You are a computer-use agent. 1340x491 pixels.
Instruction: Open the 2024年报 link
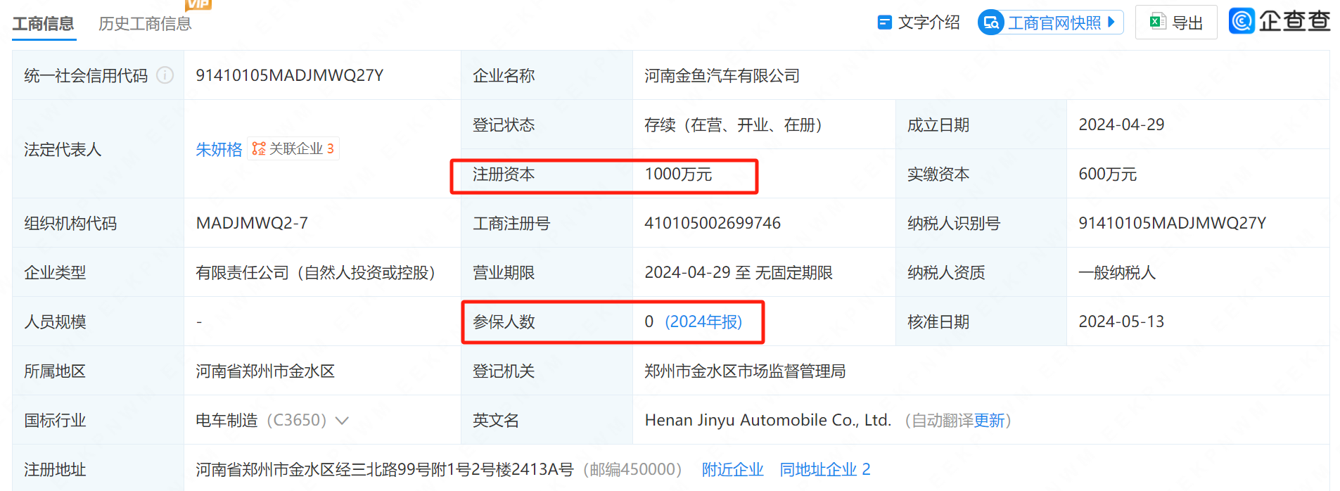pyautogui.click(x=703, y=321)
